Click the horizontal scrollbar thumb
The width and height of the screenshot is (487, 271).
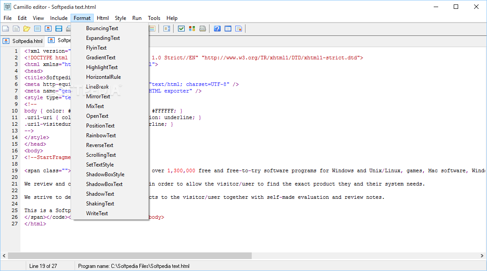130,256
